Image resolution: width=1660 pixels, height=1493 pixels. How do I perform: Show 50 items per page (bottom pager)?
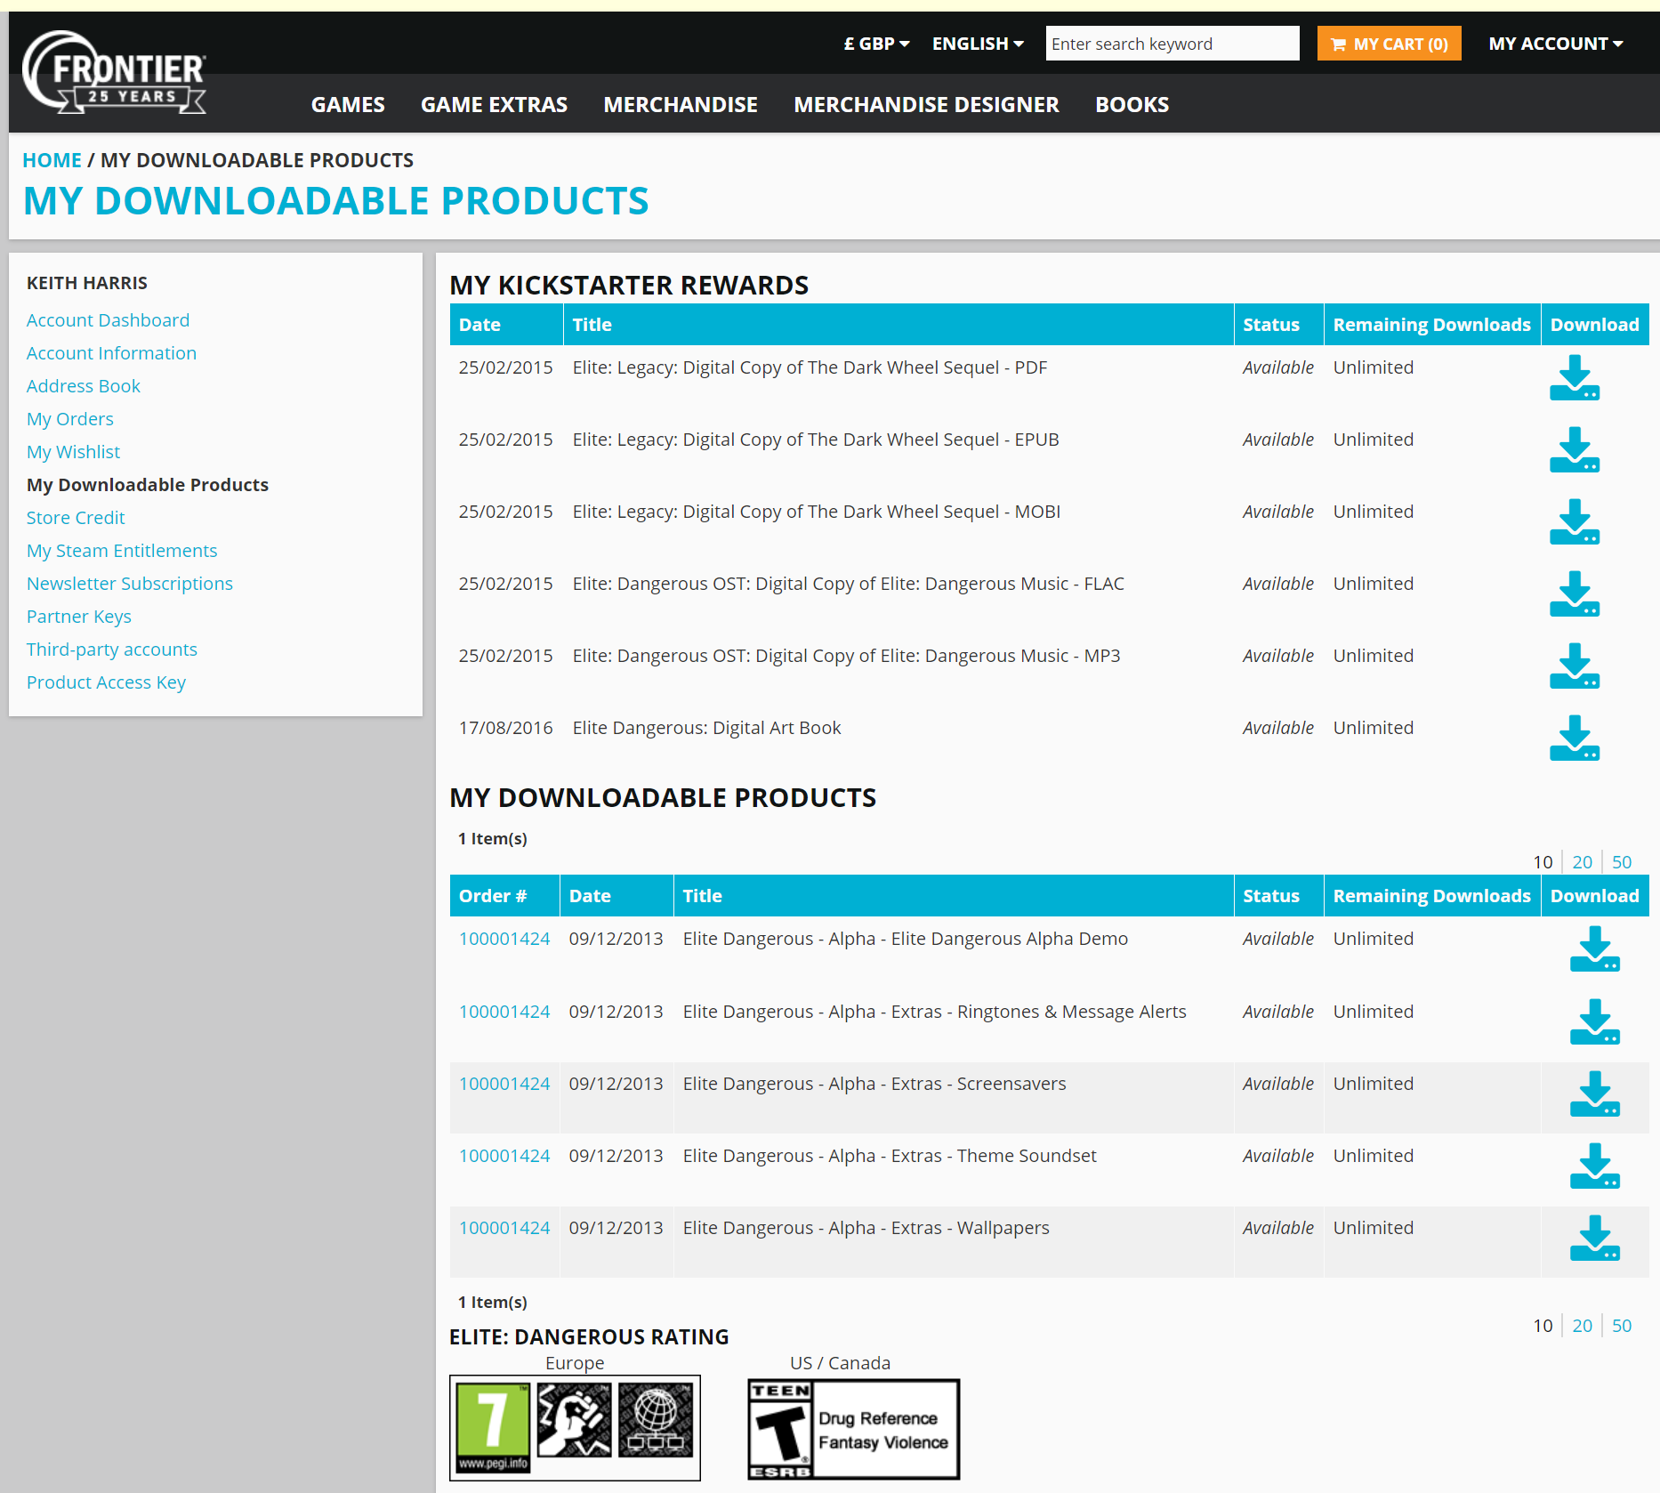1621,1326
